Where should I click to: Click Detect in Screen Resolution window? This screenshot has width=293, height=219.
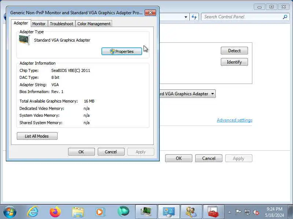pos(234,51)
